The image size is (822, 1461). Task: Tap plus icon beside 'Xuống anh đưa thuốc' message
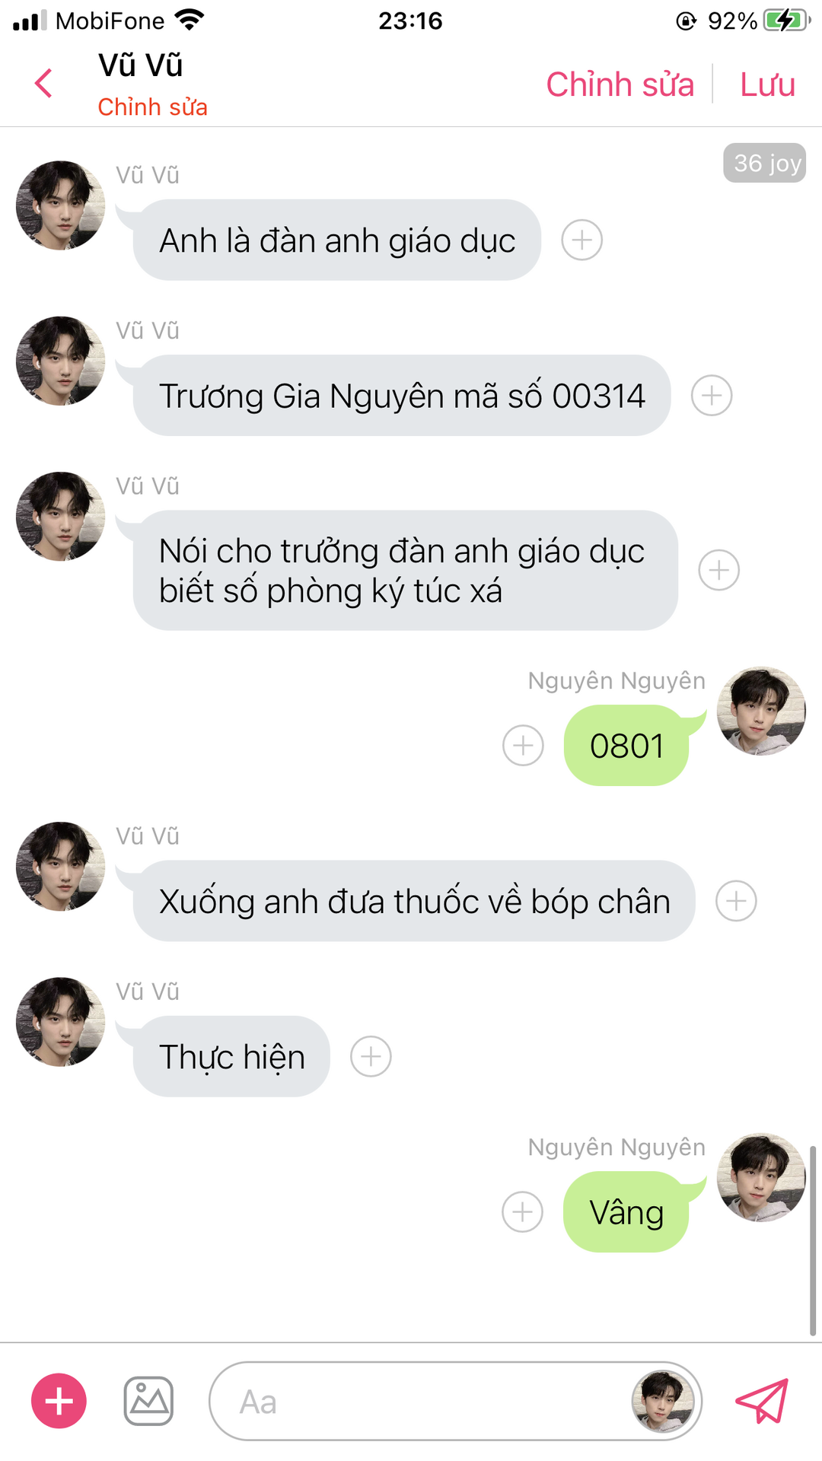736,902
